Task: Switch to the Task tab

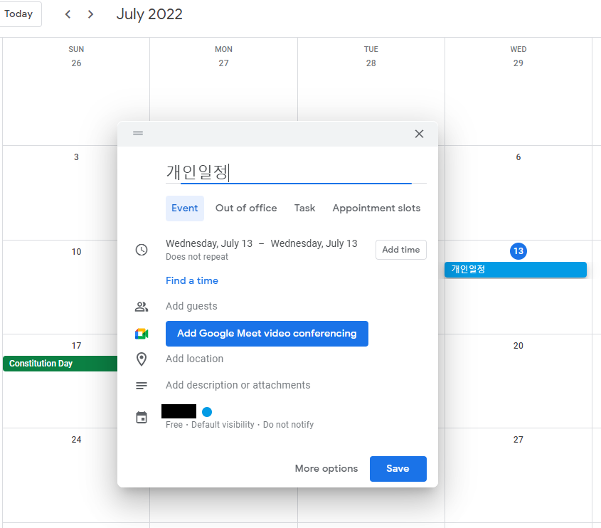Action: [304, 208]
